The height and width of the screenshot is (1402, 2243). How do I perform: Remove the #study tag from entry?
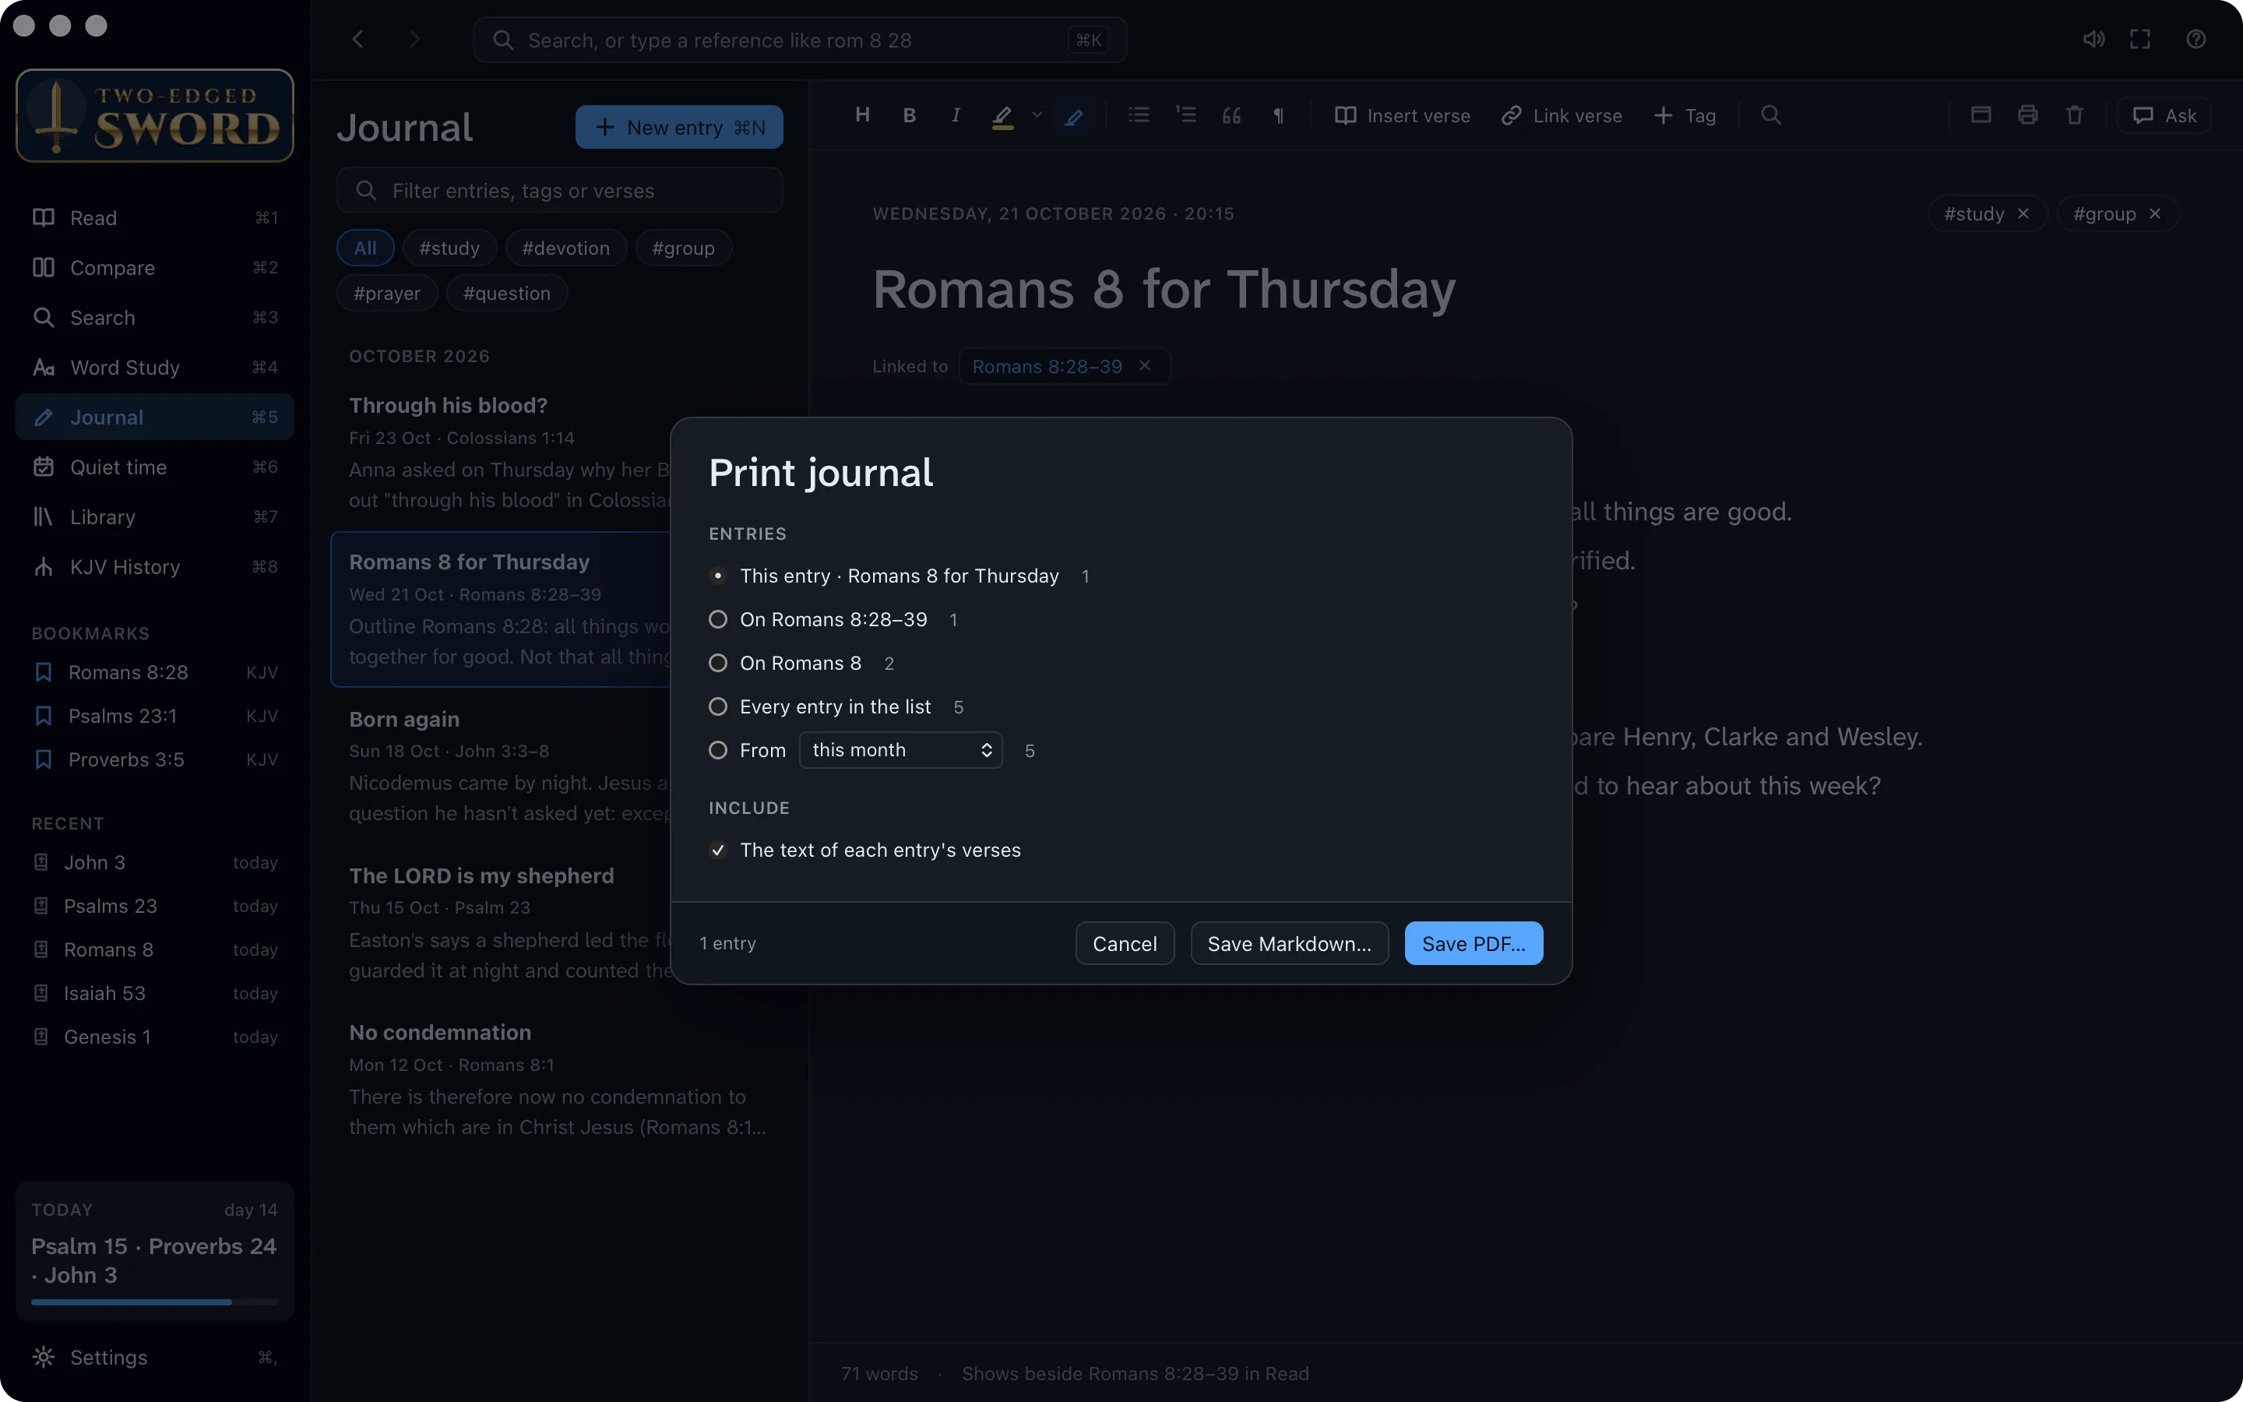(2023, 214)
